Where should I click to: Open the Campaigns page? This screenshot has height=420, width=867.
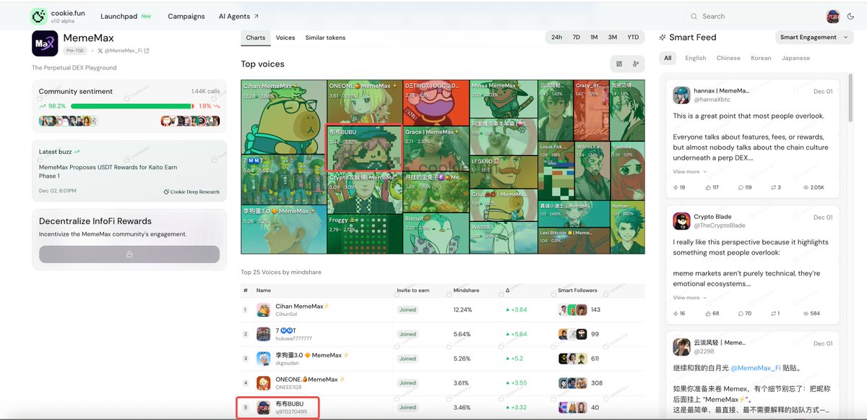click(x=186, y=16)
